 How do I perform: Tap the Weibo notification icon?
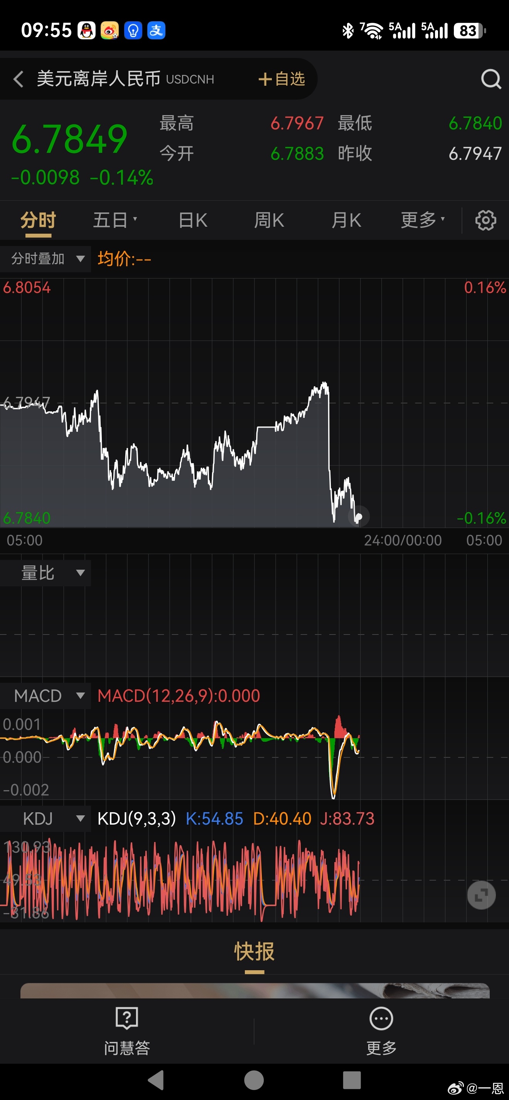pyautogui.click(x=110, y=31)
